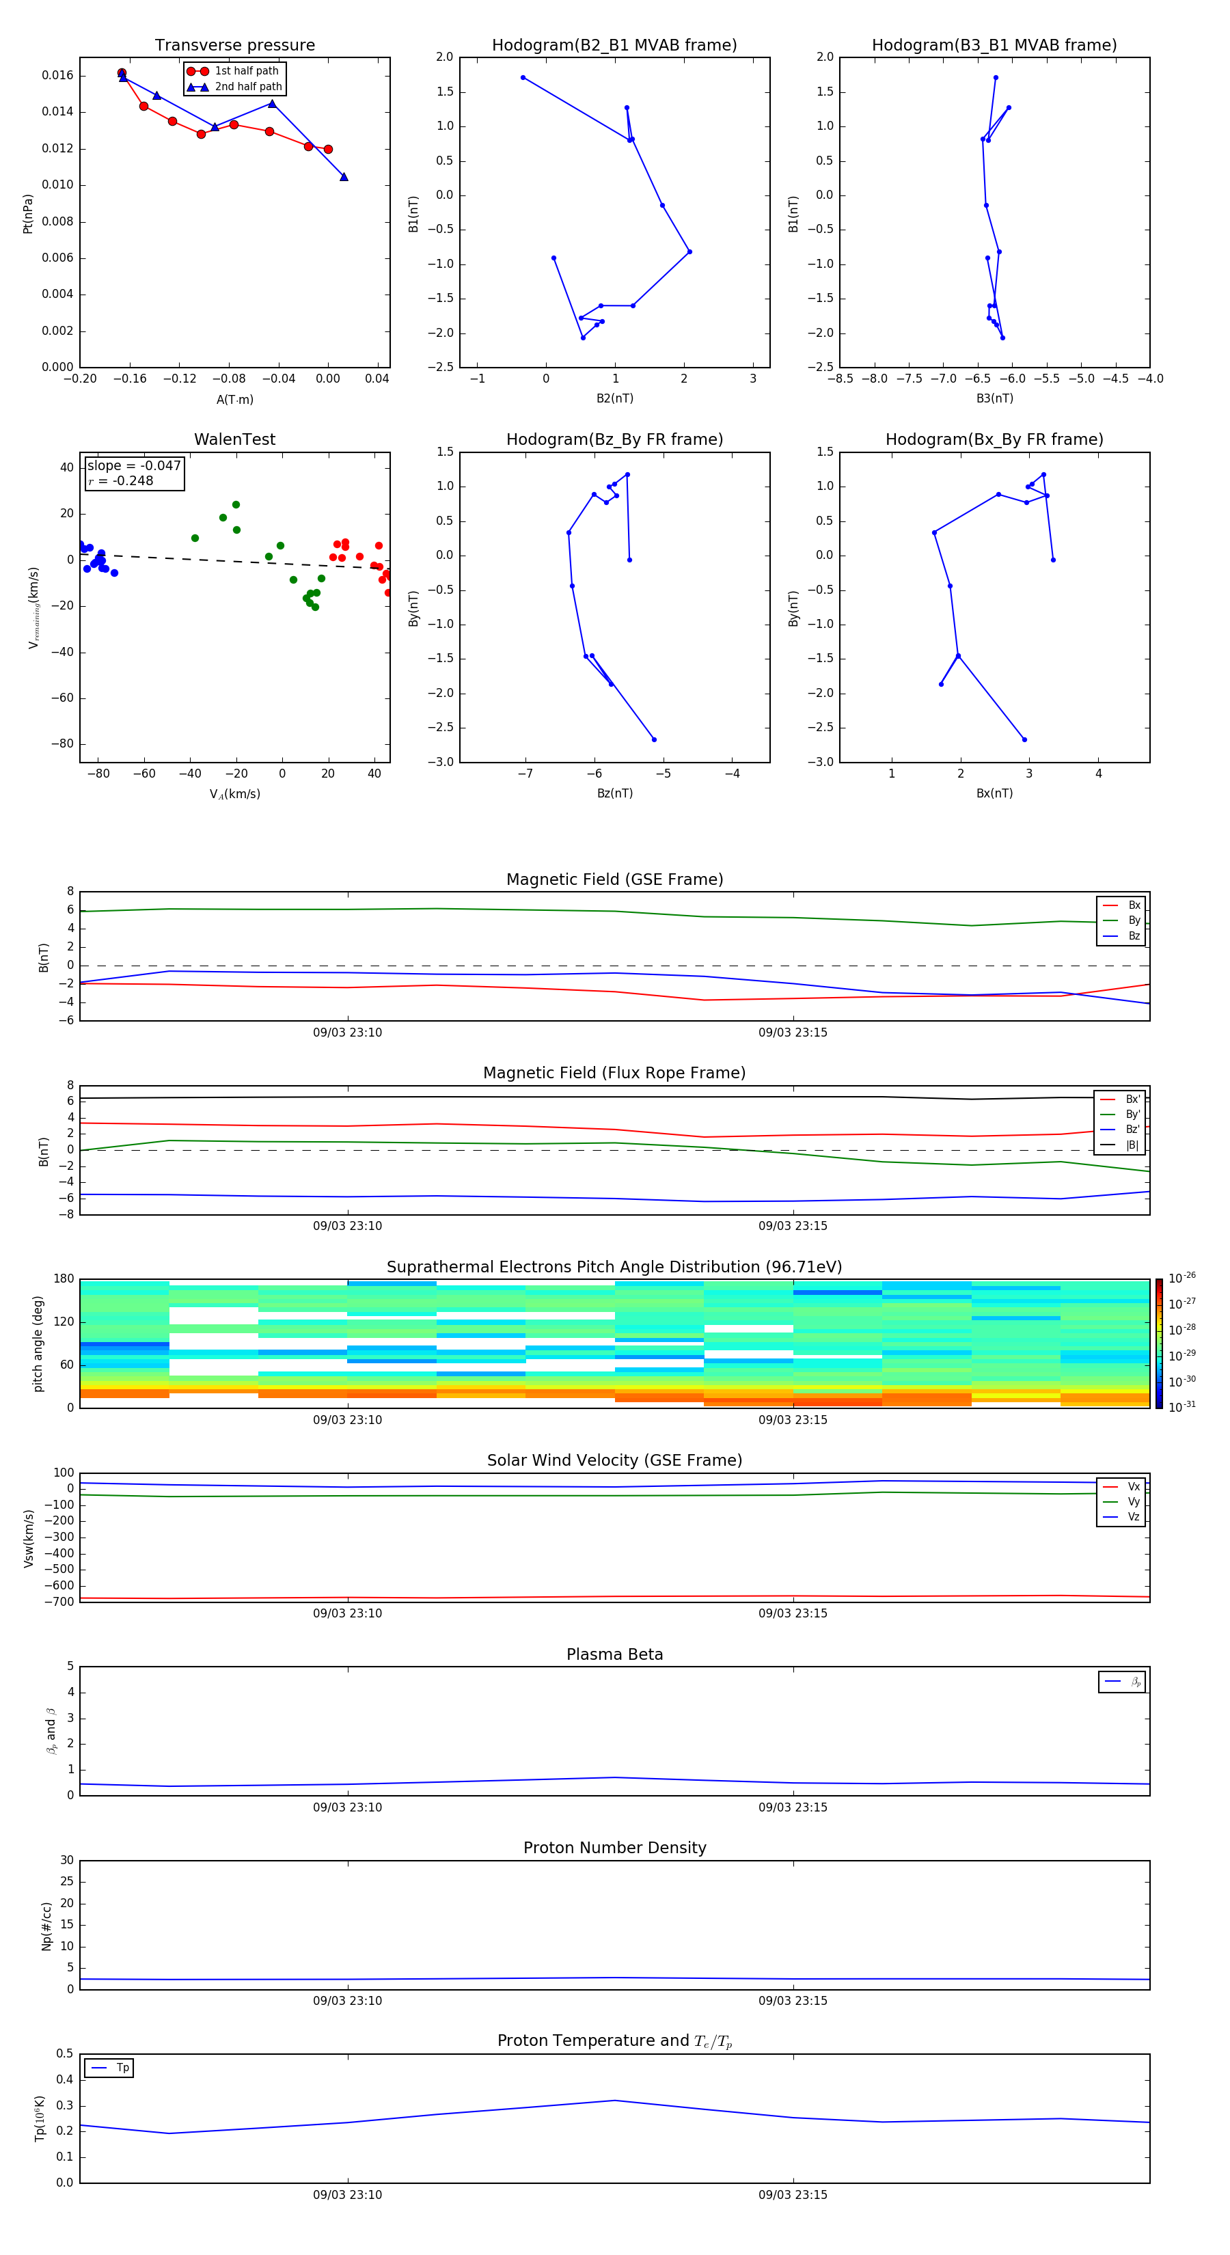Click Solar Wind Velocity (GSE Frame) title
The height and width of the screenshot is (2255, 1230).
614,1461
